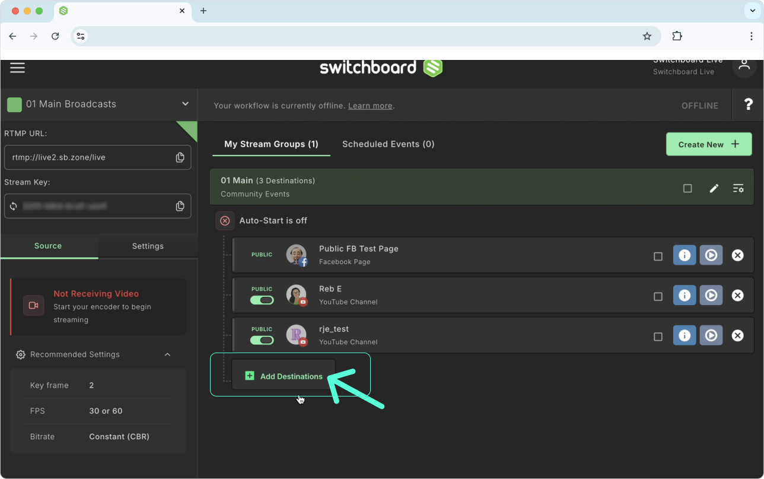Show info for the Reb E destination
764x479 pixels.
tap(685, 295)
